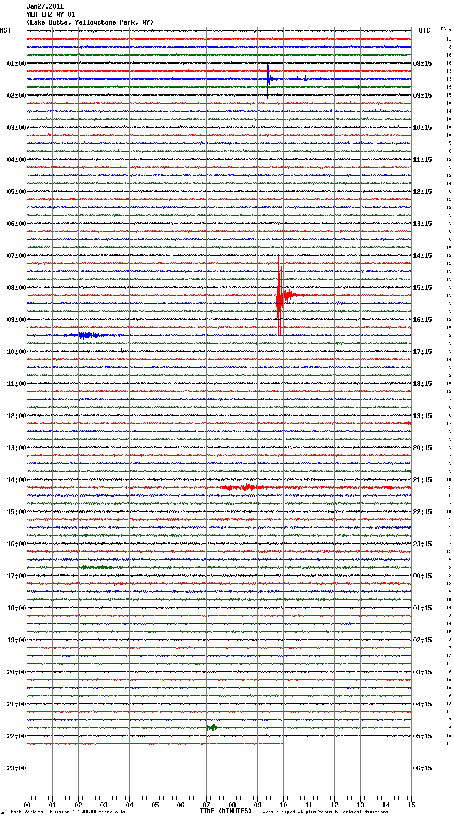The height and width of the screenshot is (819, 454).
Task: Click the 22:00 MST hour label
Action: tap(17, 736)
